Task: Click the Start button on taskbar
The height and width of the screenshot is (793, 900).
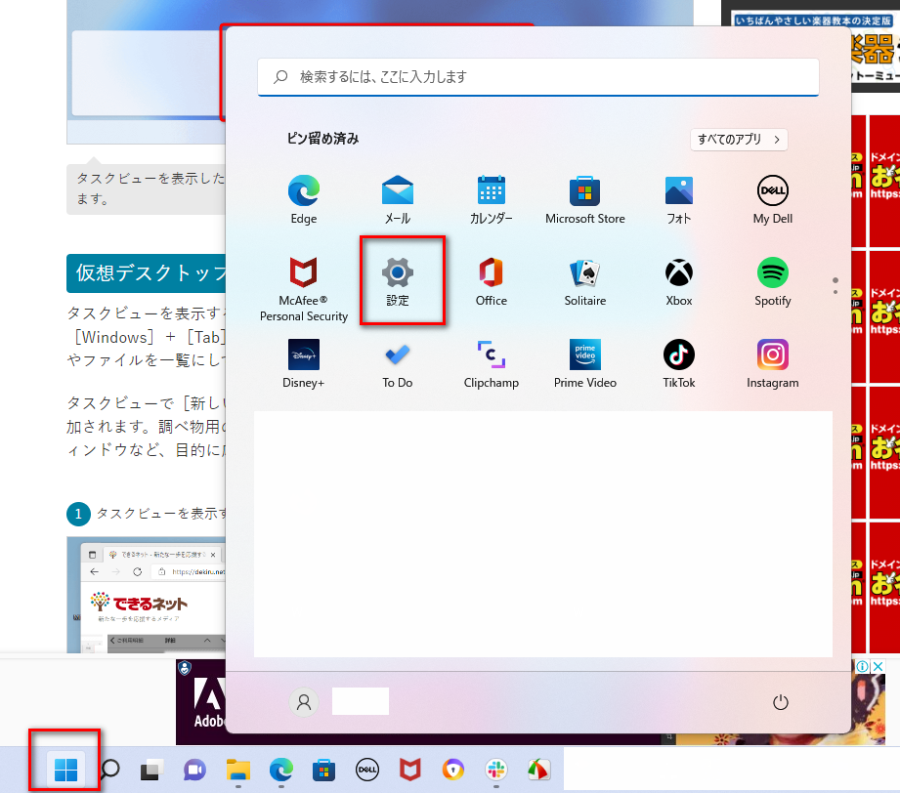Action: 65,770
